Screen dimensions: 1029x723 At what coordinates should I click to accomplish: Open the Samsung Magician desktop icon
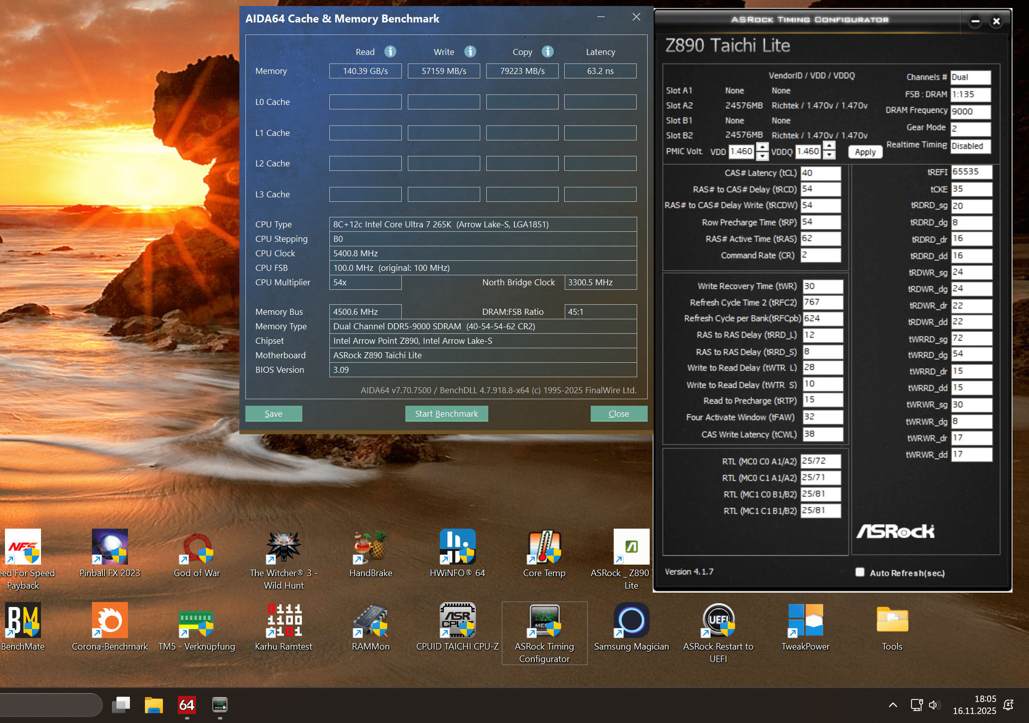631,621
